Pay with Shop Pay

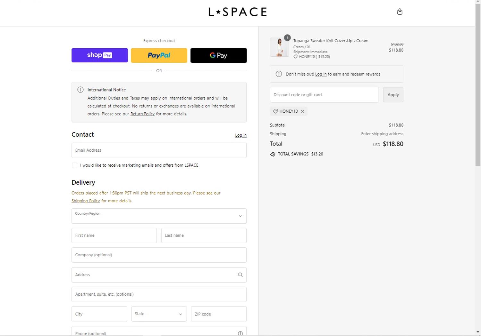tap(100, 55)
